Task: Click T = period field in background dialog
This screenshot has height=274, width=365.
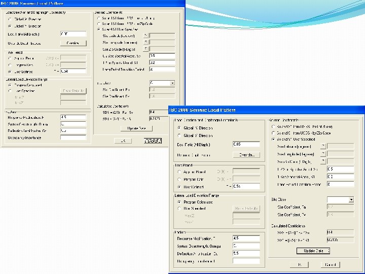Action: click(x=73, y=71)
